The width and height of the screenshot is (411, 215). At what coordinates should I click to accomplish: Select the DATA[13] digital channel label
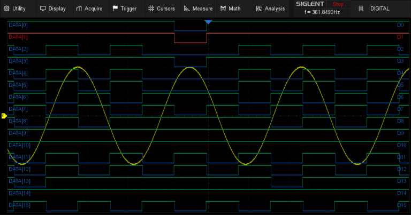[x=19, y=181]
